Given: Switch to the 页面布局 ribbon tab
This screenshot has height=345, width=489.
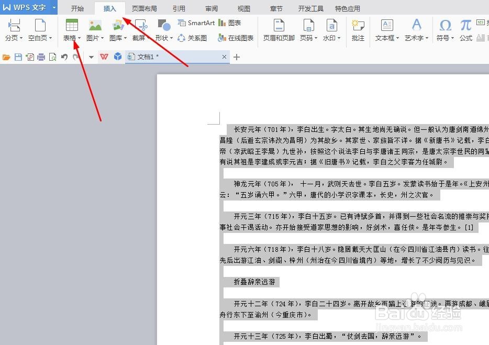Looking at the screenshot, I should [x=145, y=8].
